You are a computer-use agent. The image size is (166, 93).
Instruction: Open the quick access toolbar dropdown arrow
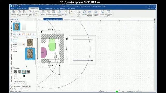pyautogui.click(x=21, y=6)
